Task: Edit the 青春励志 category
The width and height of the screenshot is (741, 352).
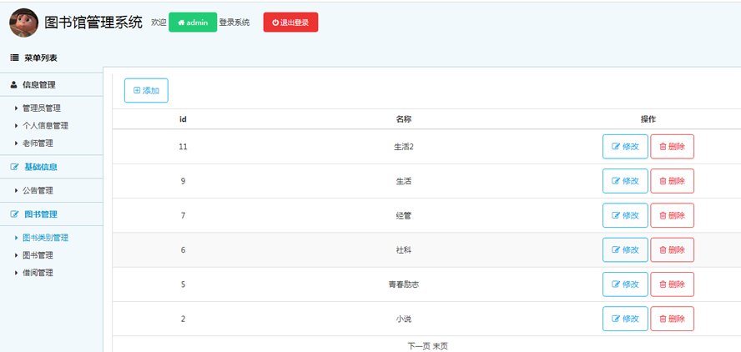Action: click(x=625, y=284)
